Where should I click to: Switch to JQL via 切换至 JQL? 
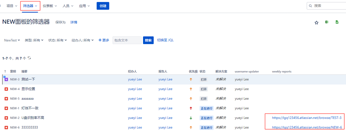[165, 40]
